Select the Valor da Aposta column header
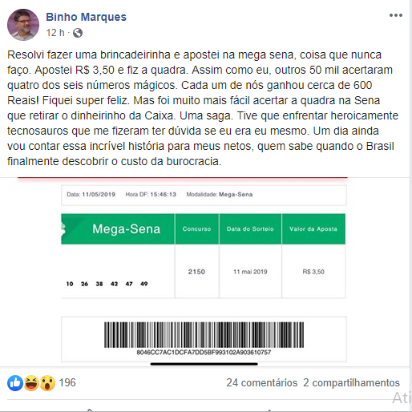 (313, 229)
